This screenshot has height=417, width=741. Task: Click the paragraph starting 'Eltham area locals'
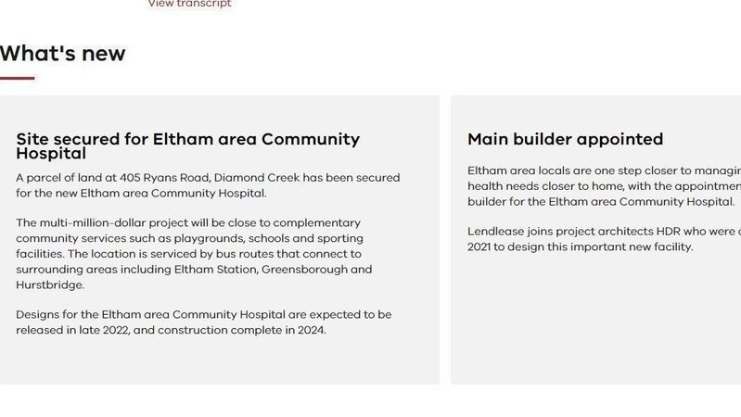[x=604, y=185]
